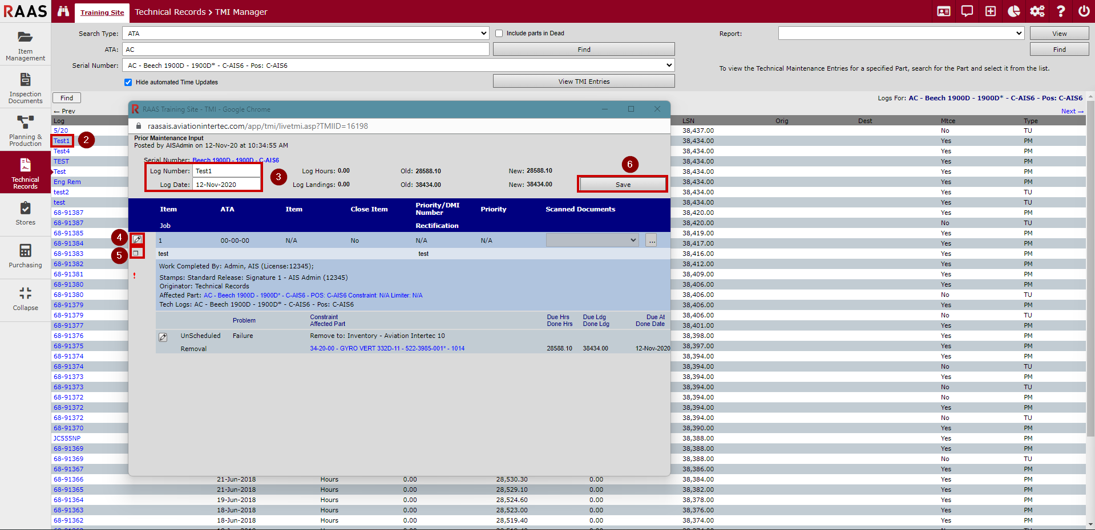Click the RAAS logo
Image resolution: width=1095 pixels, height=530 pixels.
point(25,11)
